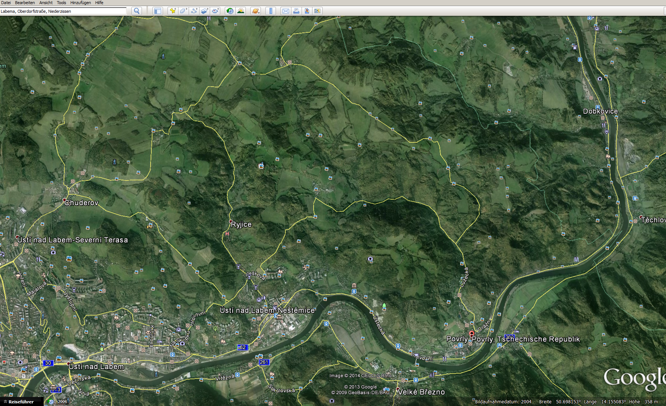
Task: Click the Breite 50.698153° latitude readout
Action: pyautogui.click(x=560, y=402)
